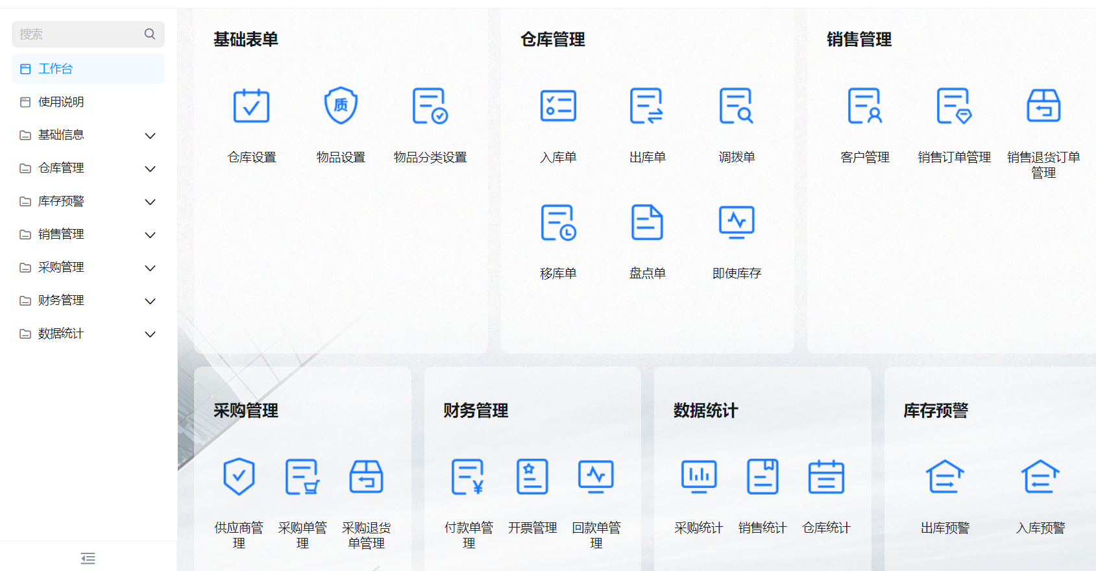Image resolution: width=1096 pixels, height=571 pixels.
Task: Open 数据统计 sidebar menu
Action: 88,334
